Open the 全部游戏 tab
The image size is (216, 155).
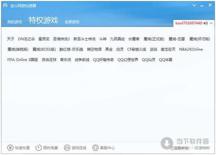[x=72, y=22]
